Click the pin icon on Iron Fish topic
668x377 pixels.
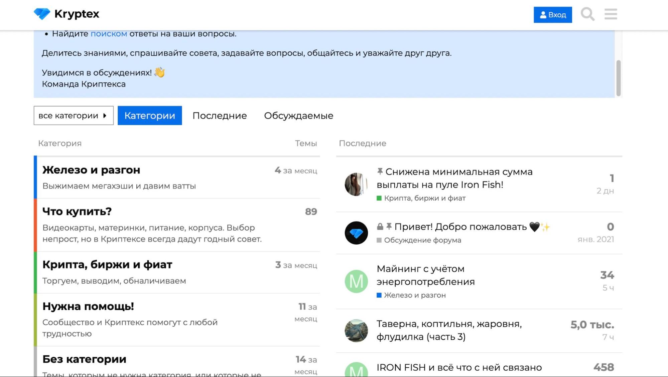pyautogui.click(x=380, y=171)
